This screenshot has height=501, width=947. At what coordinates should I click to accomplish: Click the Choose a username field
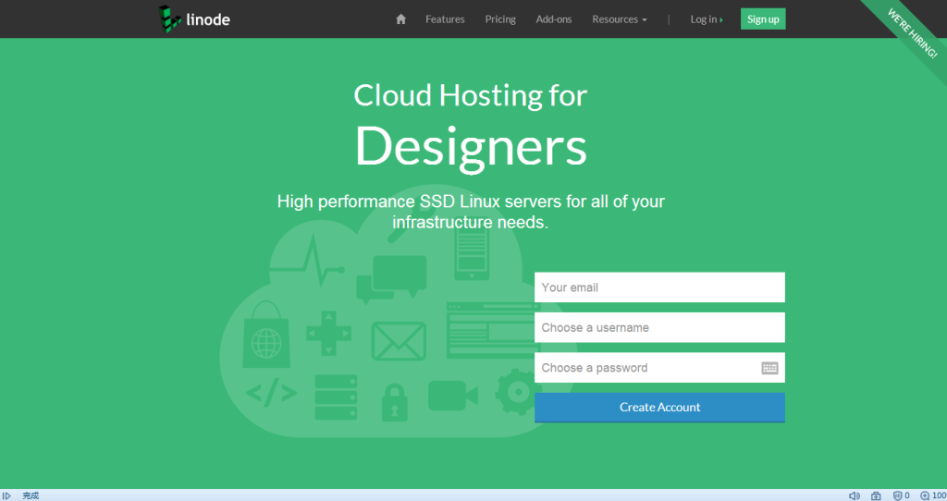coord(659,327)
